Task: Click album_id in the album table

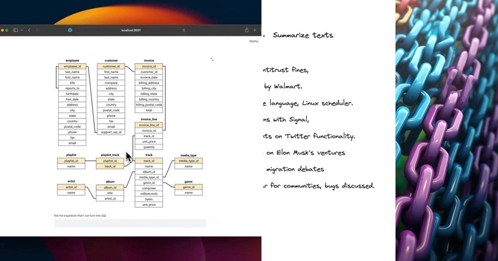Action: pyautogui.click(x=110, y=187)
